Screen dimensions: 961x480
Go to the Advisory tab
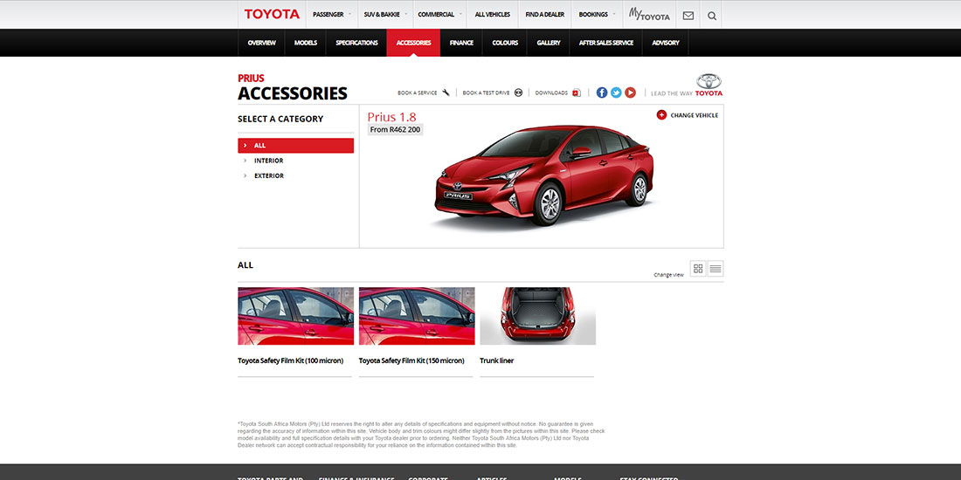[666, 43]
